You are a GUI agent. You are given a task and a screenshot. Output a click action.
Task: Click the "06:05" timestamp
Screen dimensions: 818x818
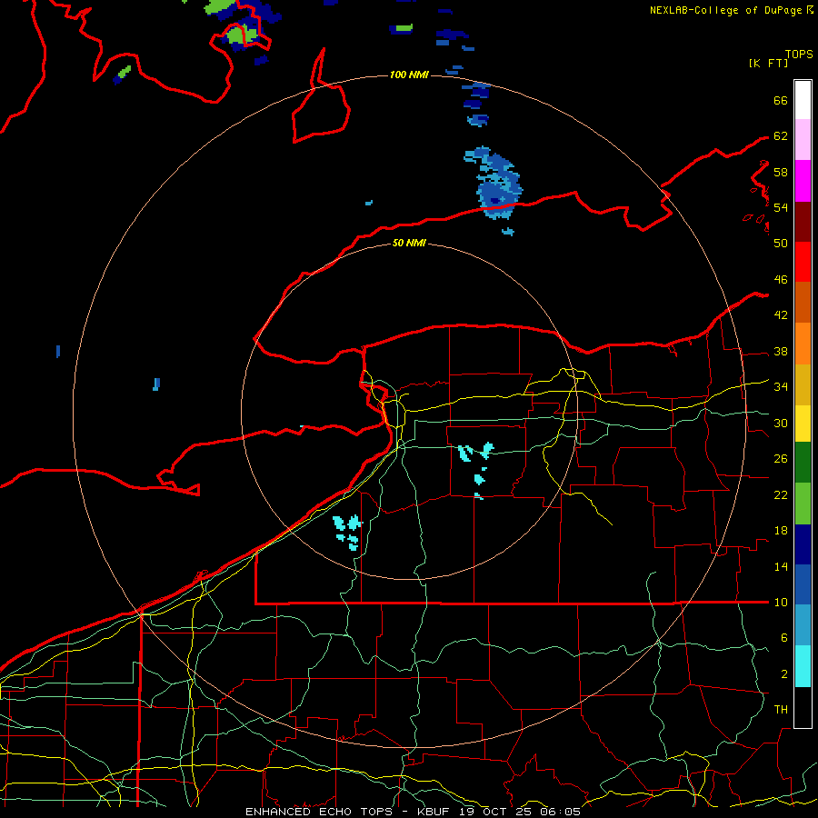[561, 812]
